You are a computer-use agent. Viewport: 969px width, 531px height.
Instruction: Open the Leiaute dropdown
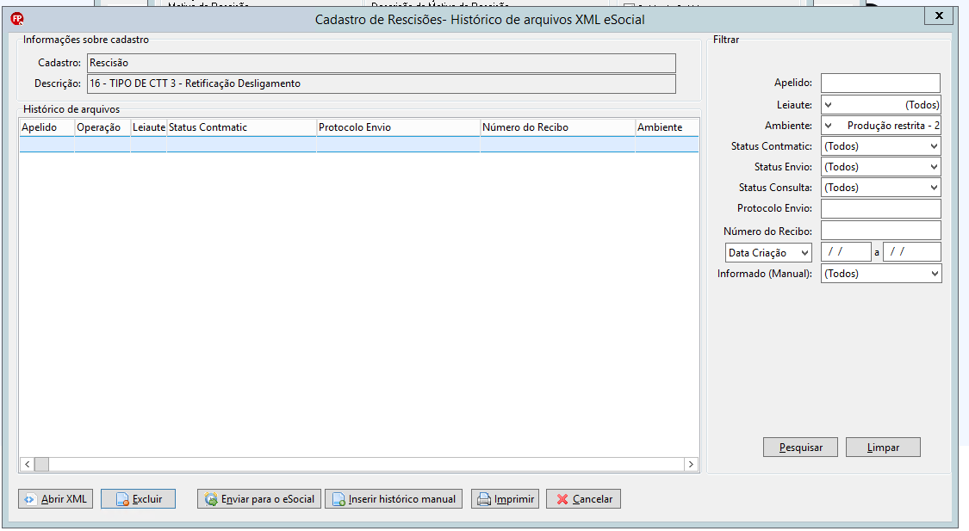[x=881, y=105]
